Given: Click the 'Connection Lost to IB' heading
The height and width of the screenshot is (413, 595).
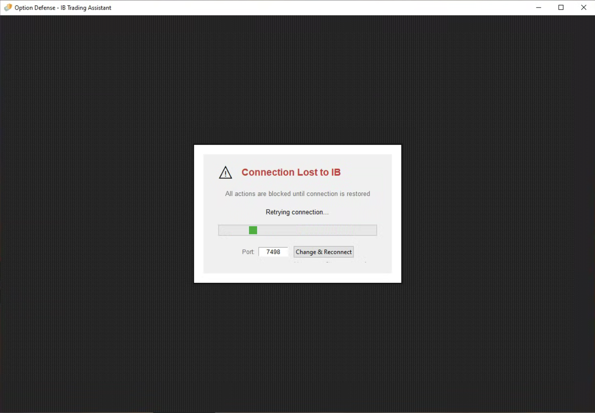Looking at the screenshot, I should [x=291, y=173].
